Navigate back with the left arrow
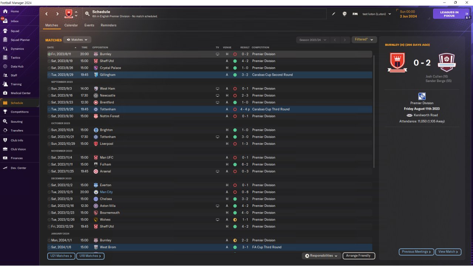The width and height of the screenshot is (473, 266). click(47, 14)
